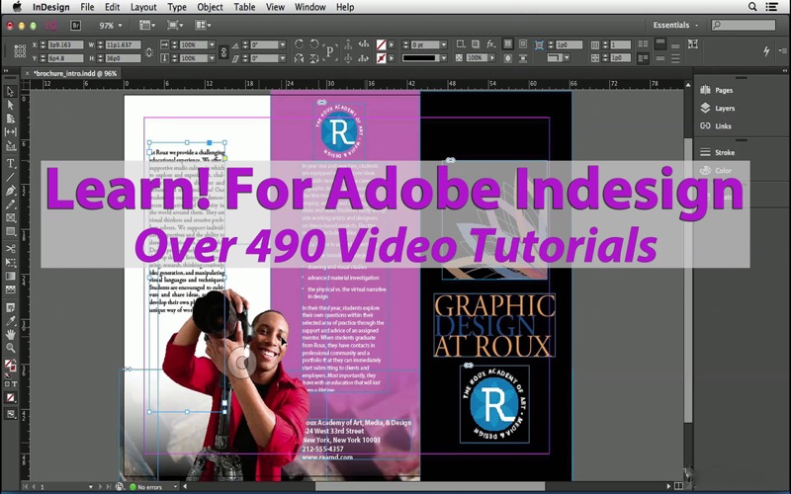This screenshot has height=494, width=791.
Task: Open the Pages panel
Action: pos(724,90)
